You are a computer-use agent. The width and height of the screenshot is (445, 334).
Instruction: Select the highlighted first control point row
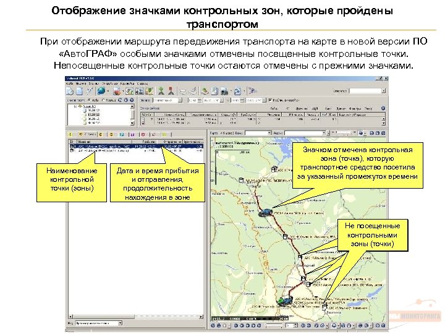tap(136, 147)
